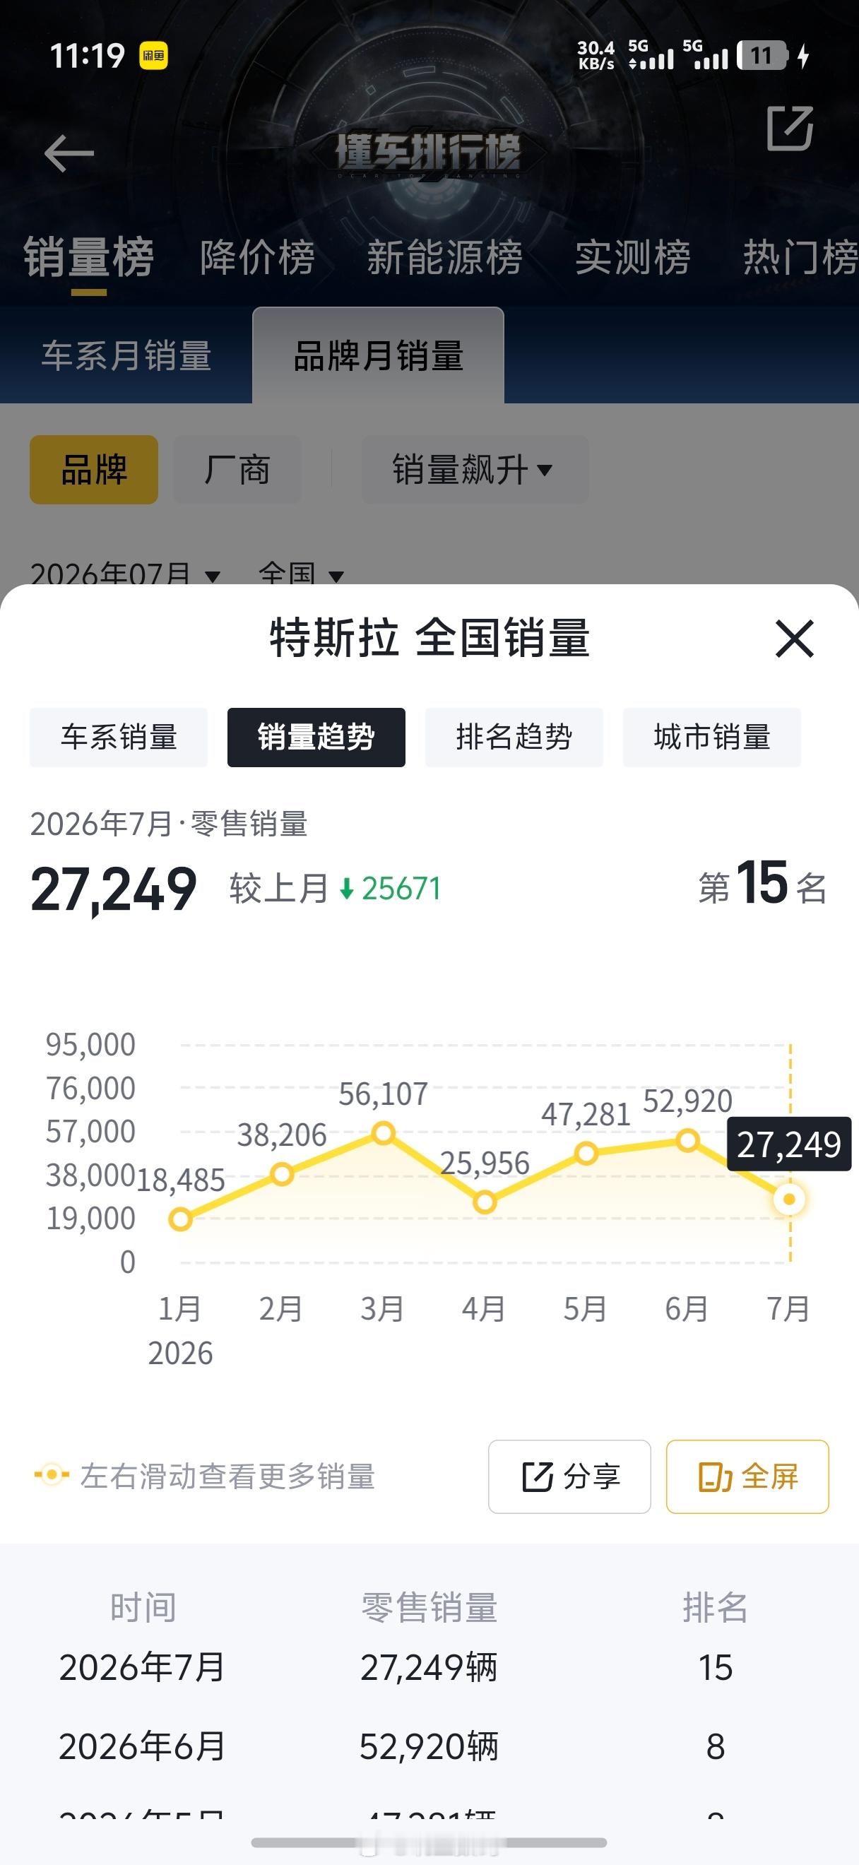Tap the 零售销量 column header
Viewport: 859px width, 1865px height.
(429, 1606)
